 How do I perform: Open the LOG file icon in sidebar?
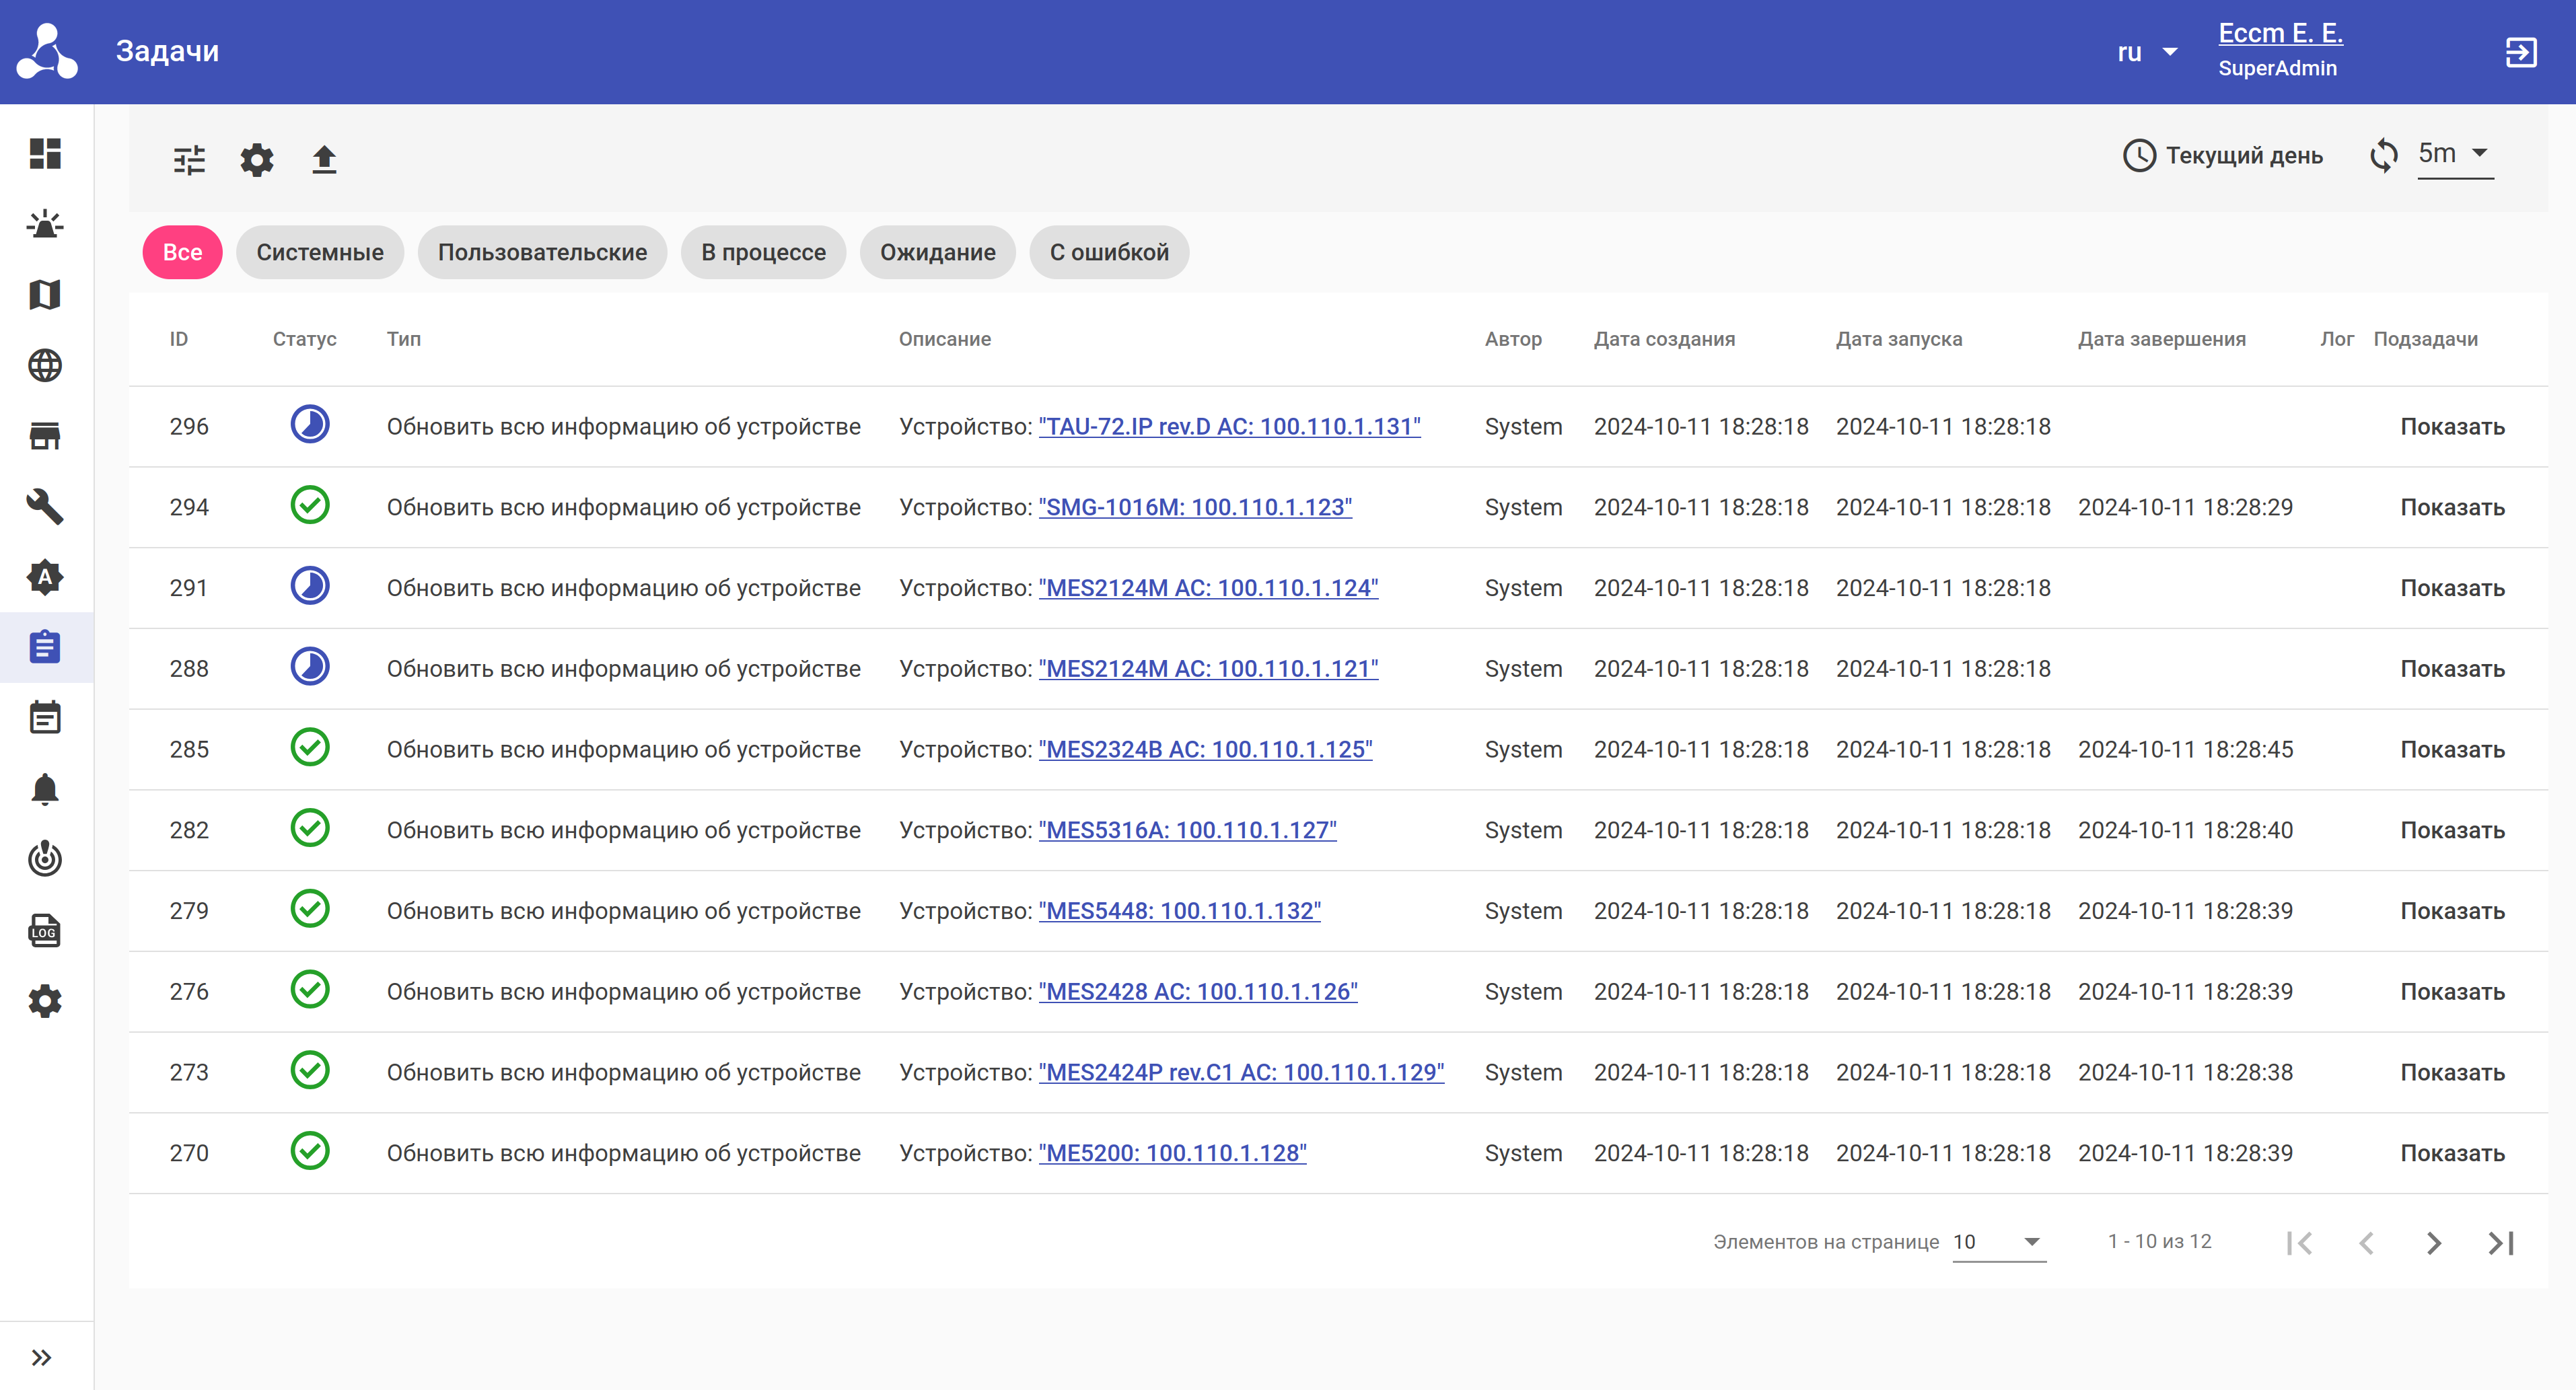coord(45,930)
